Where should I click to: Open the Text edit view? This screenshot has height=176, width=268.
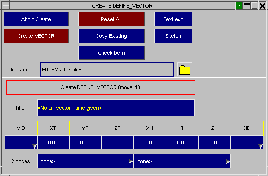[x=174, y=19]
